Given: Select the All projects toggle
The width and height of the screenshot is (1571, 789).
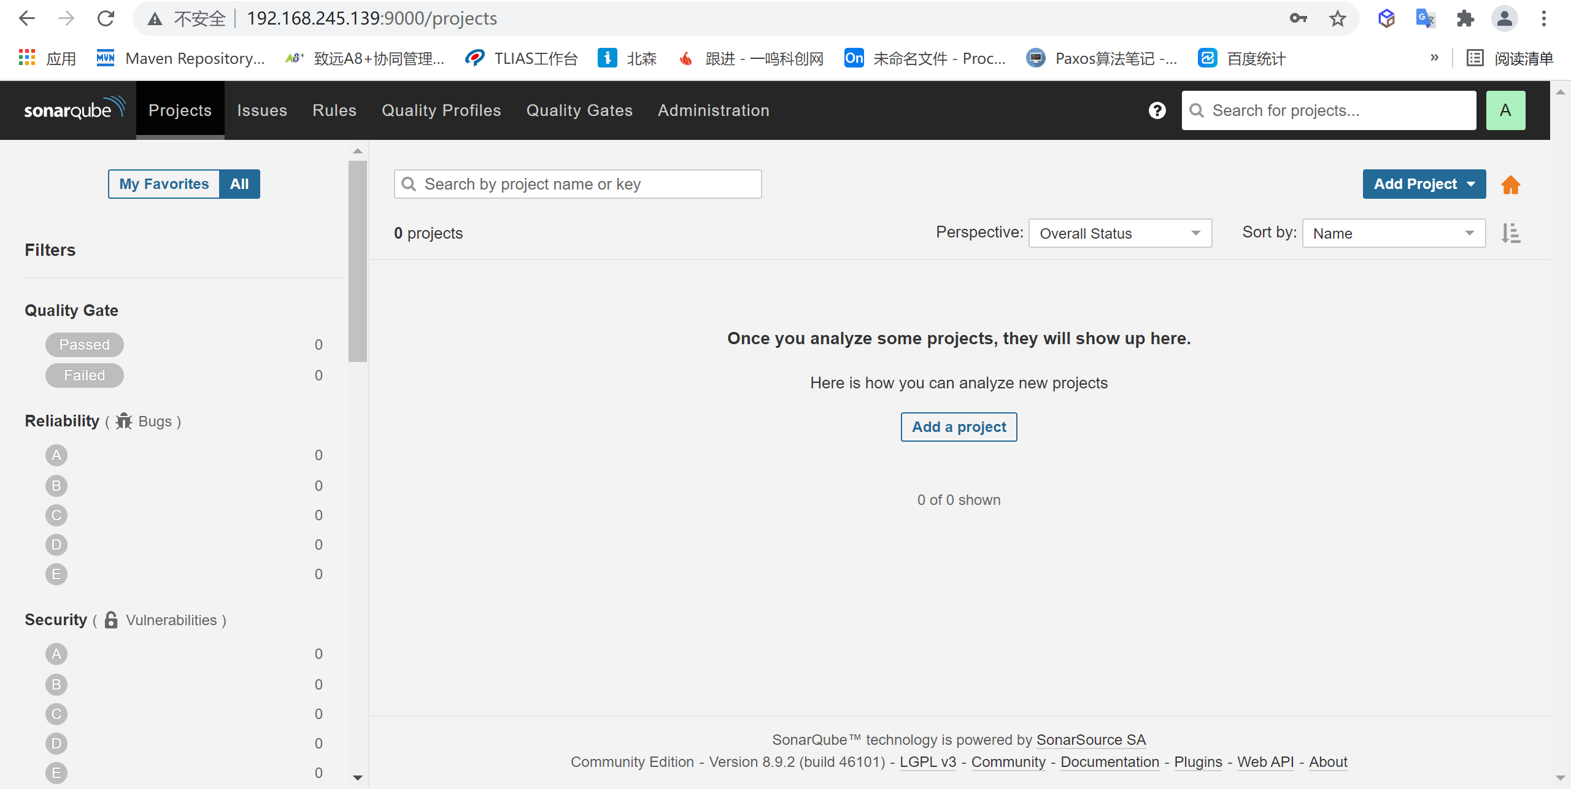Looking at the screenshot, I should point(239,184).
